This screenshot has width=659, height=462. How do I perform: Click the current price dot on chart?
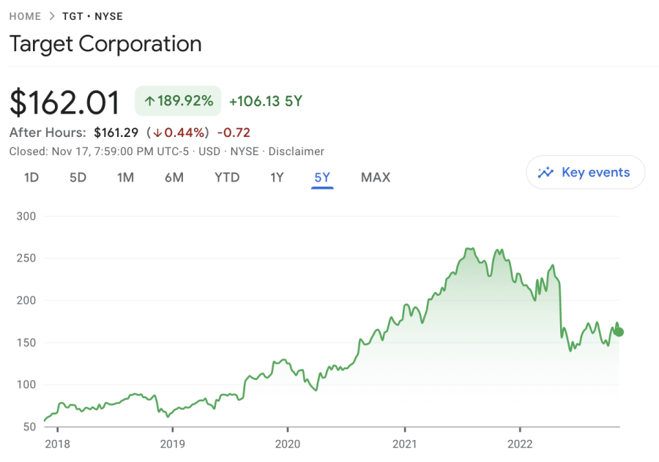pos(619,332)
